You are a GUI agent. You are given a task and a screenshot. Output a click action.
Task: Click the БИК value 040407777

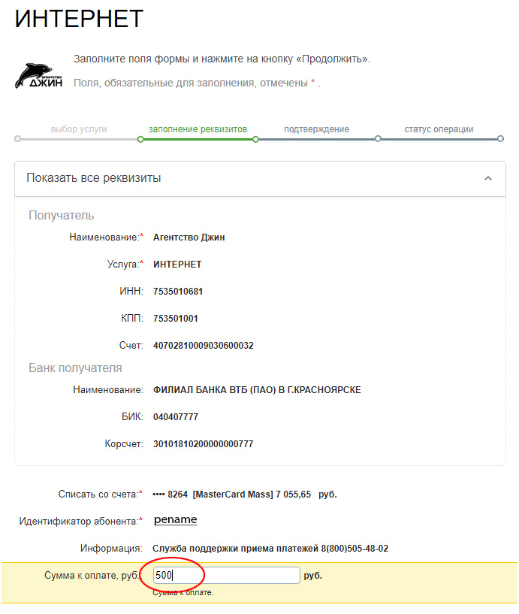click(x=176, y=416)
